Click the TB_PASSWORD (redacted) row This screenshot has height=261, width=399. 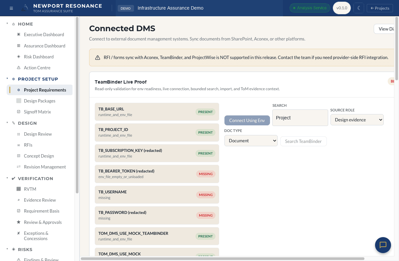[157, 215]
